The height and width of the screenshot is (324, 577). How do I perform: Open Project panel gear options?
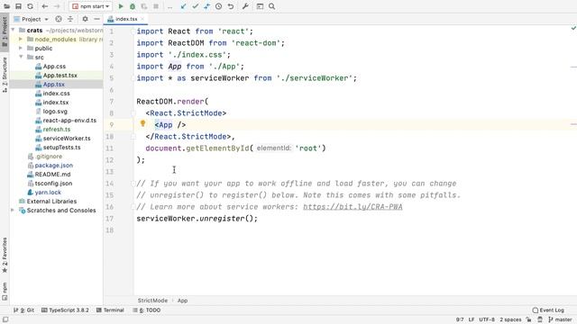[85, 19]
